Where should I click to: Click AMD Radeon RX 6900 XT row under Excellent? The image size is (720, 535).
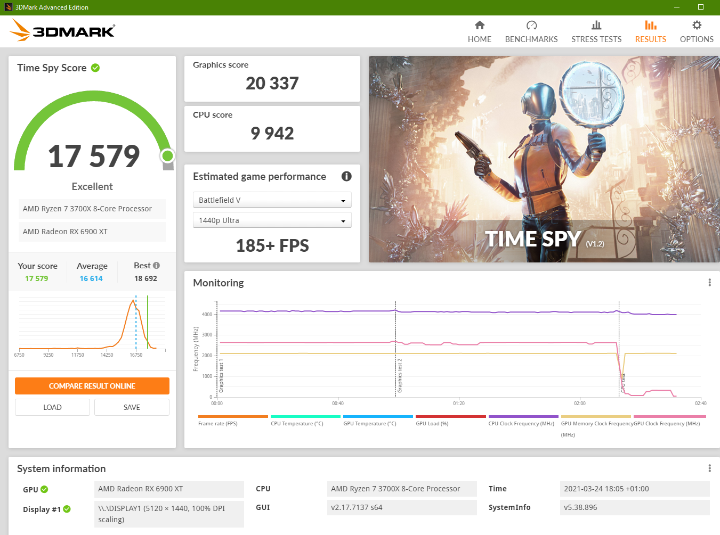point(92,232)
